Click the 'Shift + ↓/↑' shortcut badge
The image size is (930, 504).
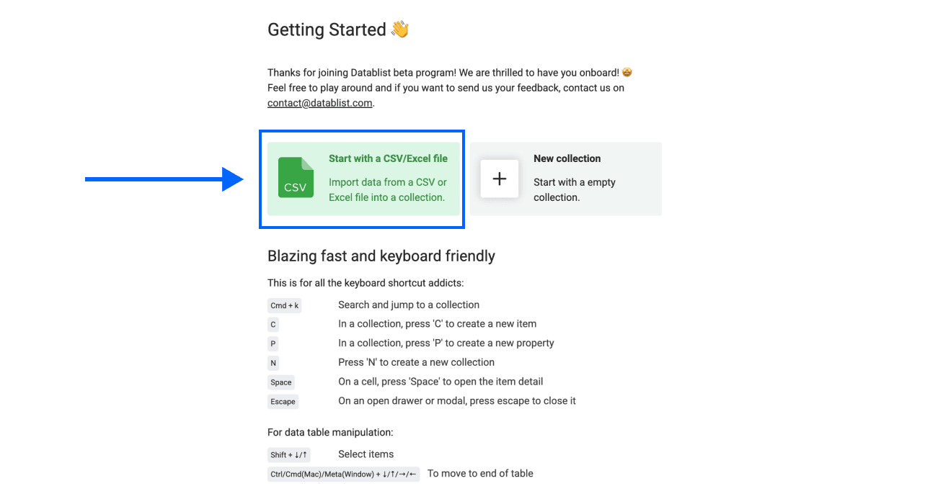tap(289, 455)
